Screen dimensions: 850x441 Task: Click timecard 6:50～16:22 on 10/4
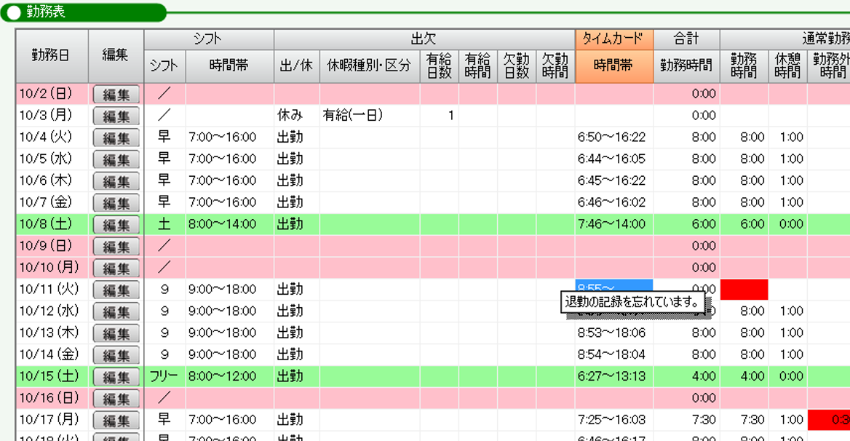614,137
